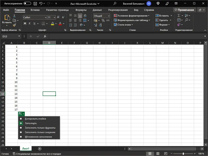The width and height of the screenshot is (208, 156).
Task: Apply bold with the Ж button
Action: (x=25, y=23)
